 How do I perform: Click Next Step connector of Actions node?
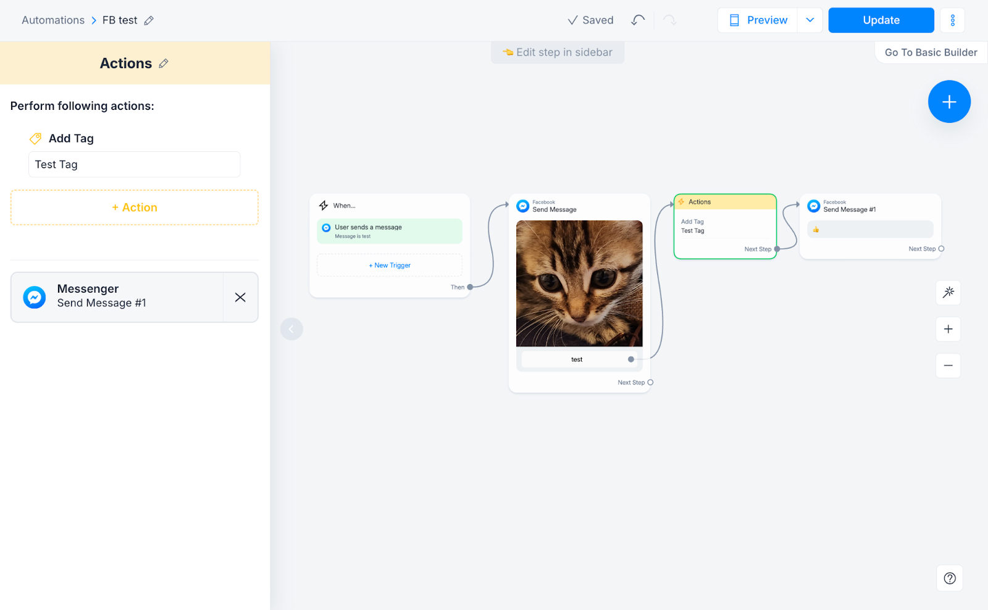point(777,249)
